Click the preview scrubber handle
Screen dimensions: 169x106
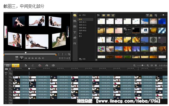pyautogui.click(x=26, y=53)
